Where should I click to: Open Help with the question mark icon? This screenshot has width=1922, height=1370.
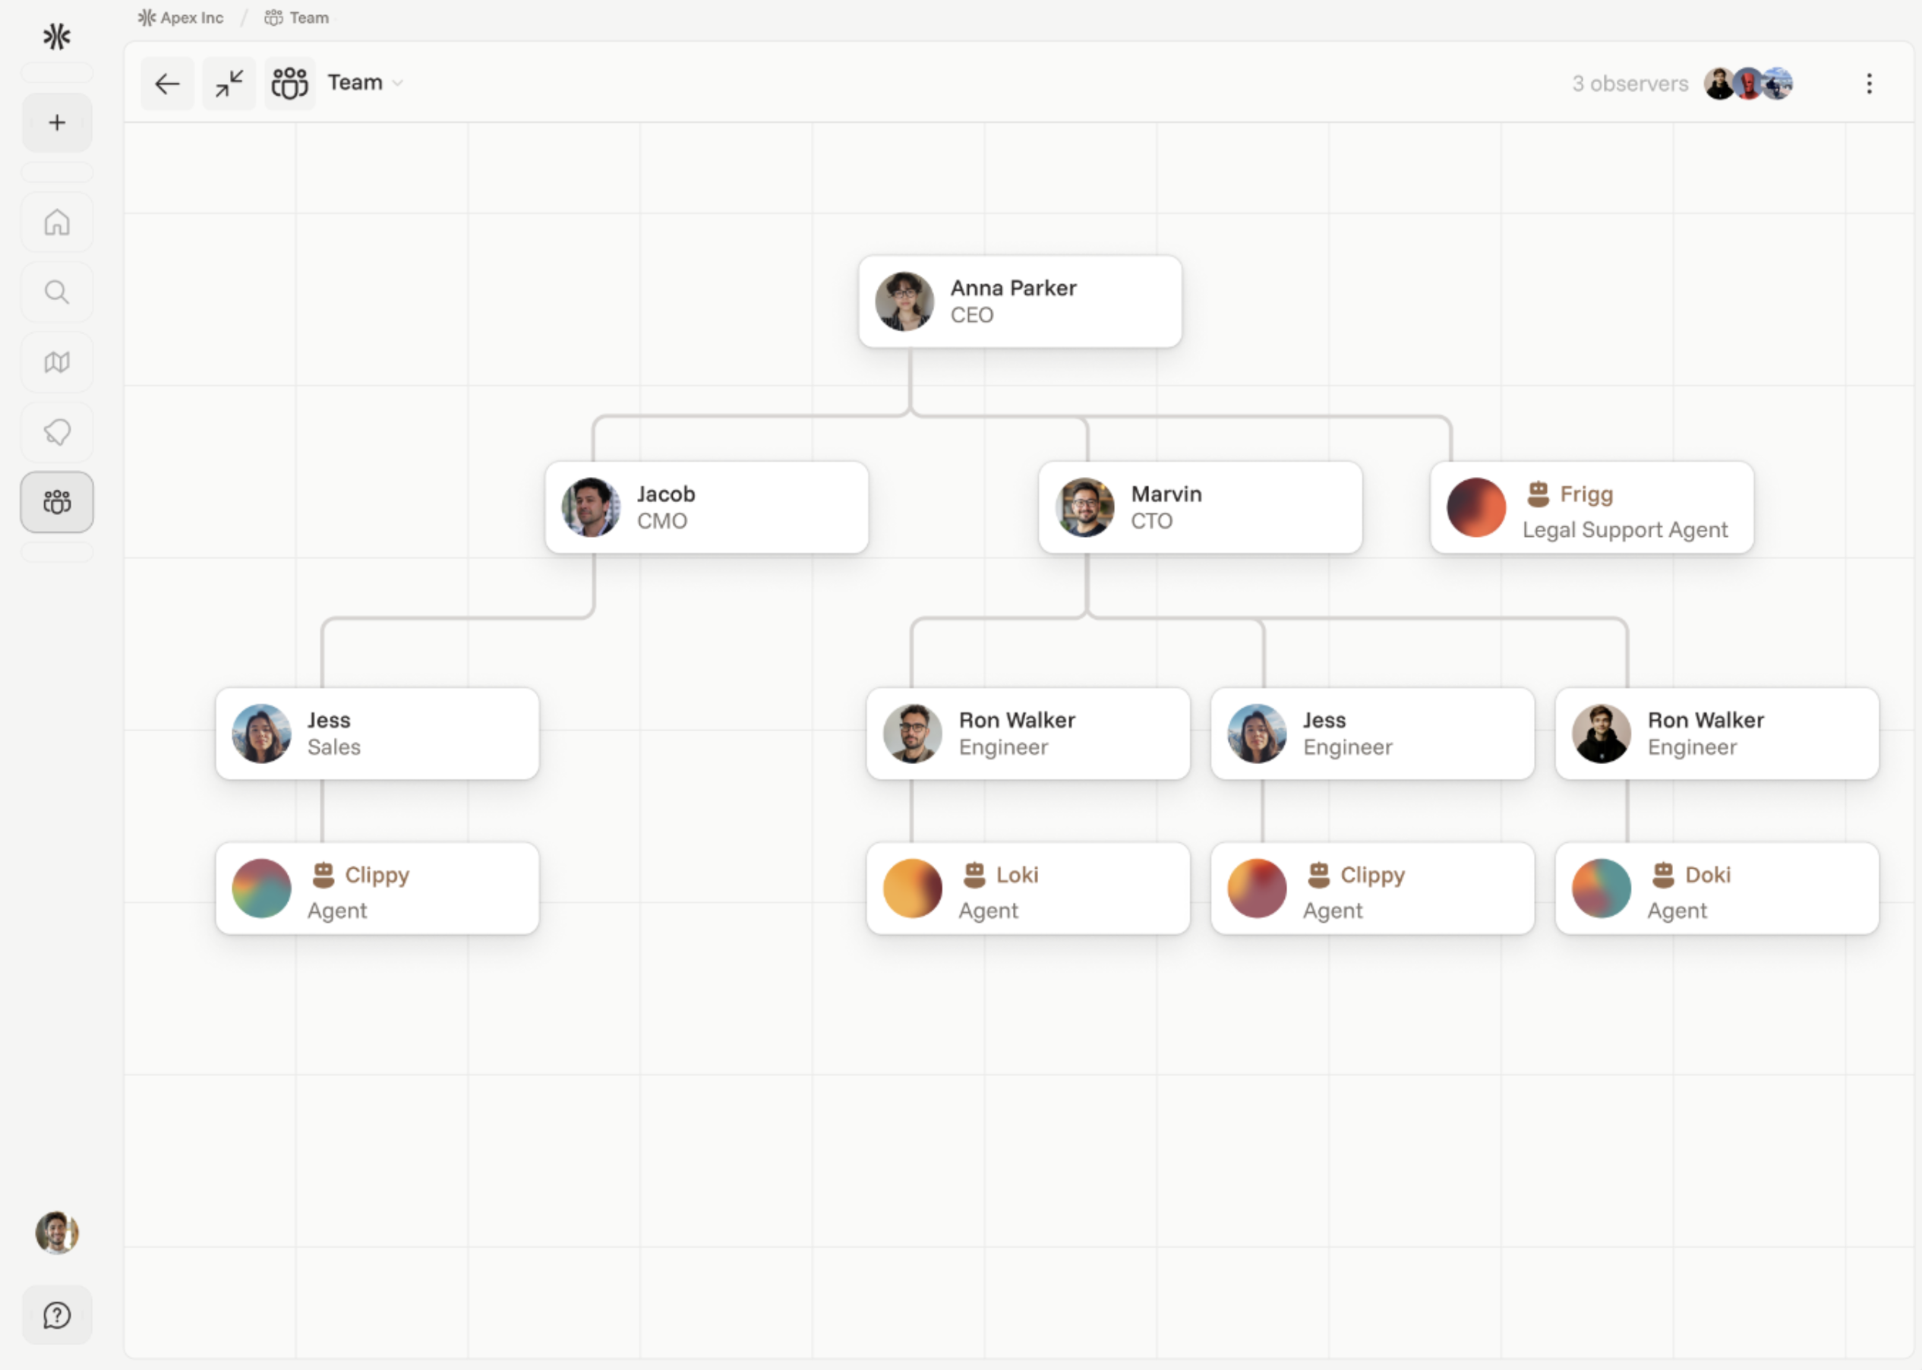(56, 1315)
